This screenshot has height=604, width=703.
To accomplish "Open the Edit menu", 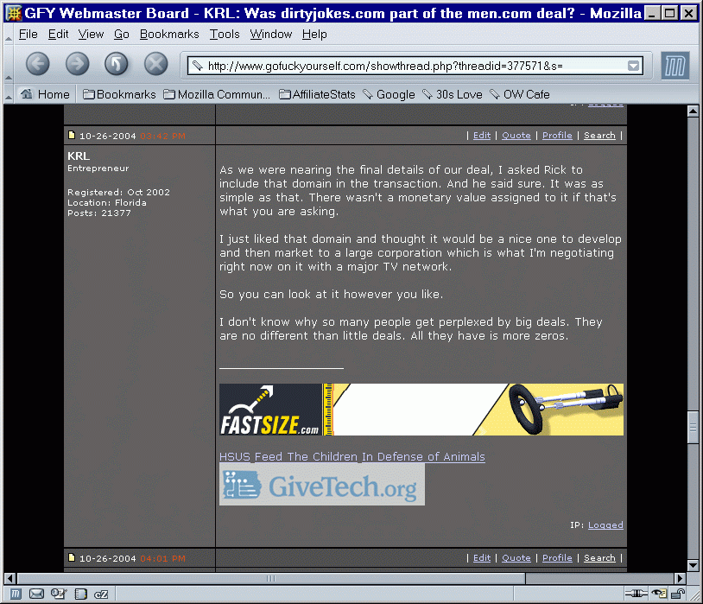I will [x=58, y=34].
